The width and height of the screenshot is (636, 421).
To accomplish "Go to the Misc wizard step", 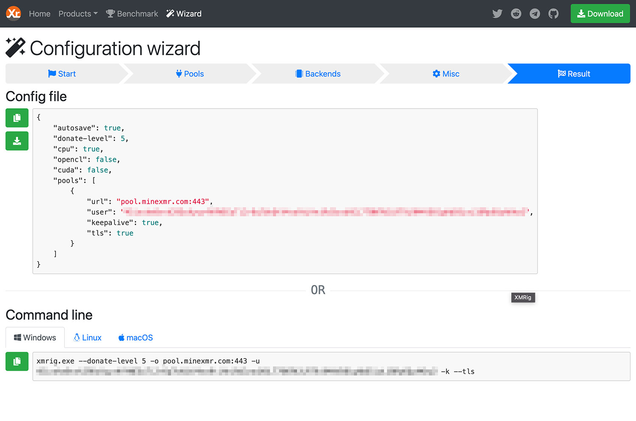I will click(x=446, y=74).
